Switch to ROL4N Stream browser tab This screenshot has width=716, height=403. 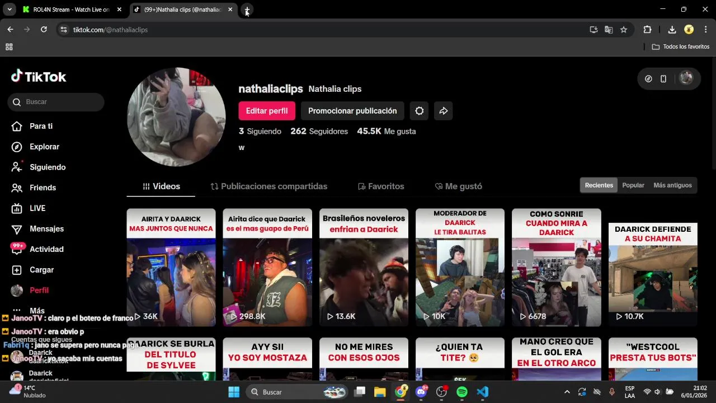click(71, 10)
